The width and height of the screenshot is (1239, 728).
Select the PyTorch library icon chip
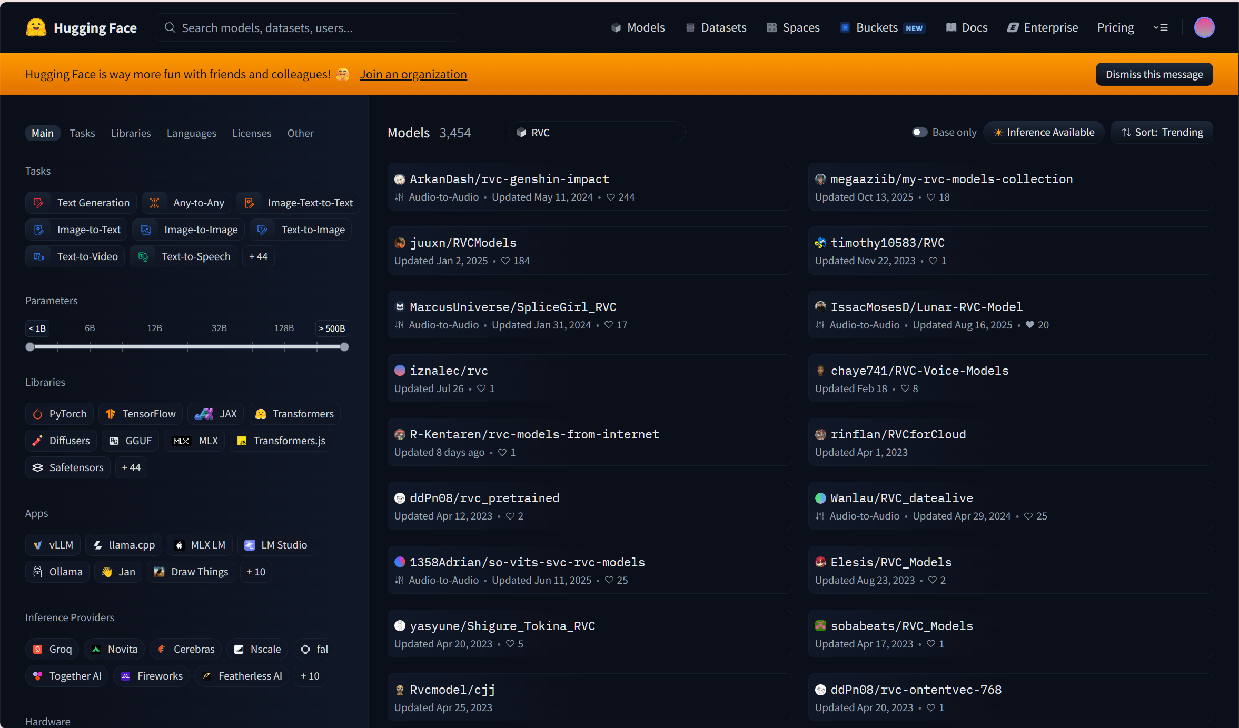pyautogui.click(x=60, y=414)
